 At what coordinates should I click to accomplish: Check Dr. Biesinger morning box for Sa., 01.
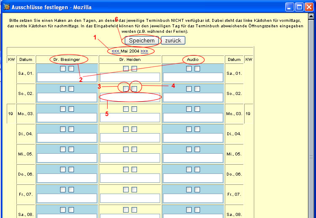pyautogui.click(x=63, y=68)
